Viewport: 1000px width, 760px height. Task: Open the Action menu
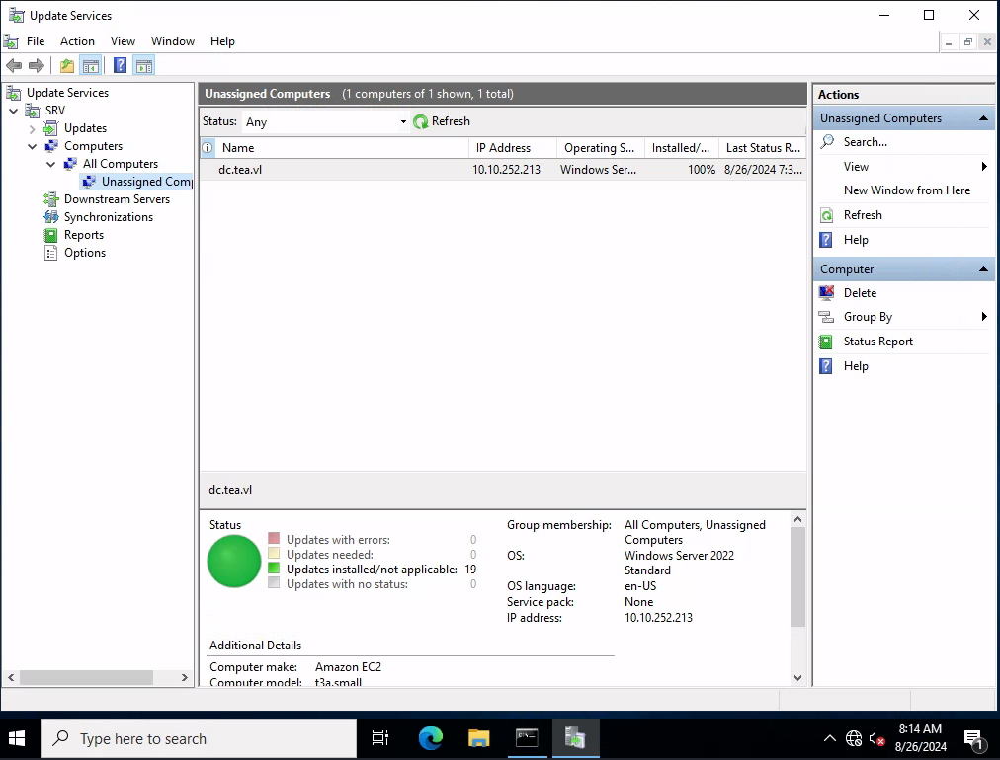[77, 41]
